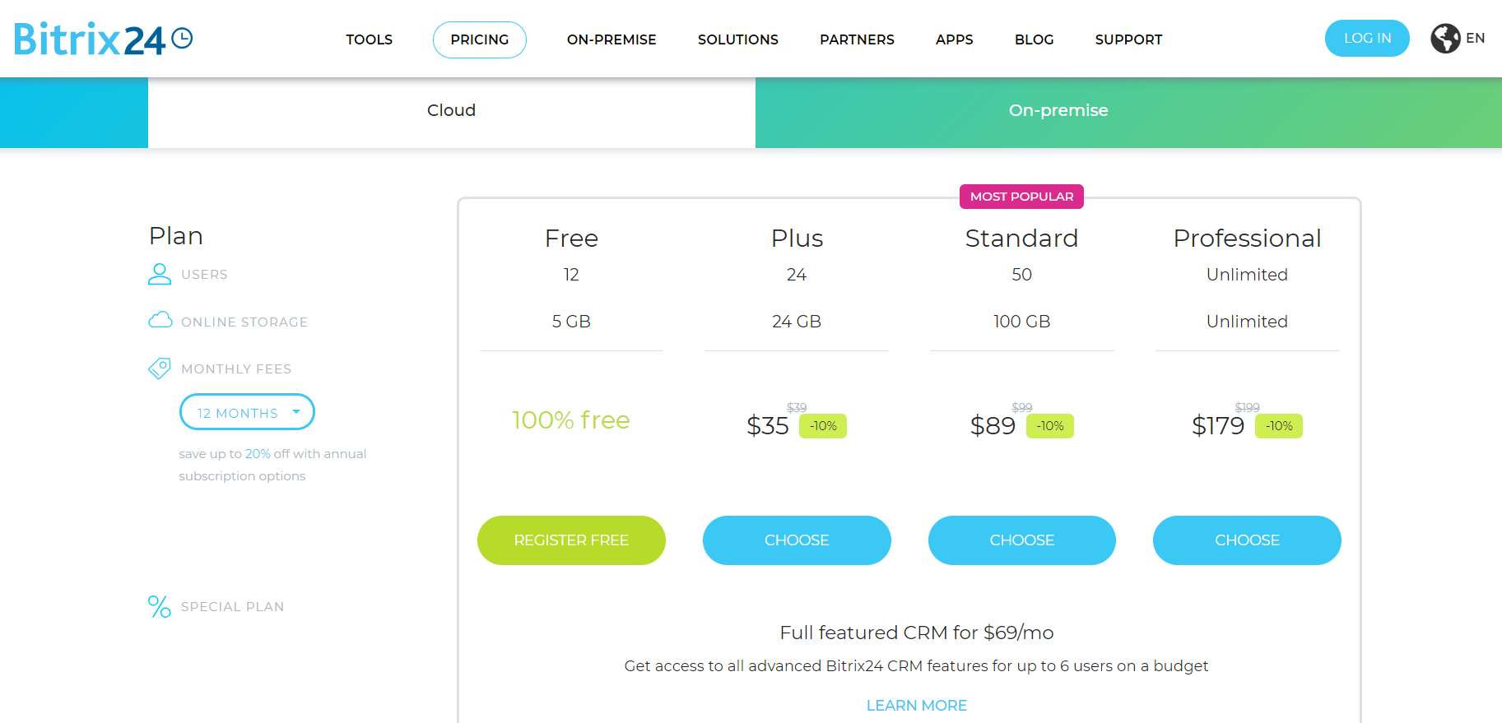Click the Monthly Fees price tag icon
1502x723 pixels.
click(x=159, y=368)
